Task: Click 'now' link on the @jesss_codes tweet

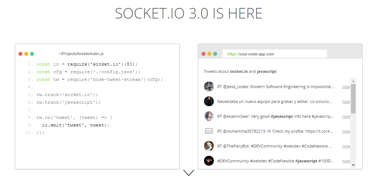Action: point(346,87)
